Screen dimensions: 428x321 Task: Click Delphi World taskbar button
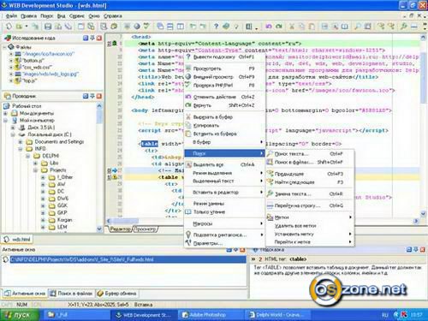point(276,315)
